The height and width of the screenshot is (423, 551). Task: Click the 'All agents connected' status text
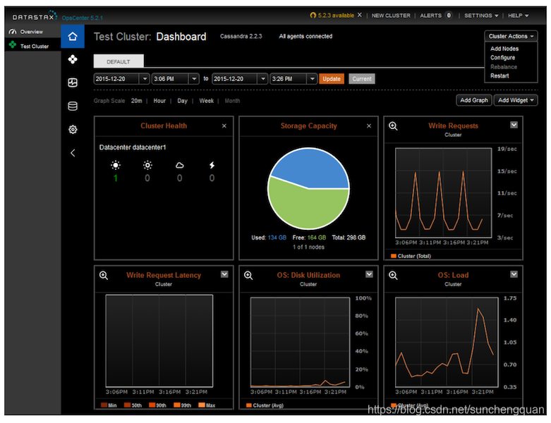coord(305,36)
